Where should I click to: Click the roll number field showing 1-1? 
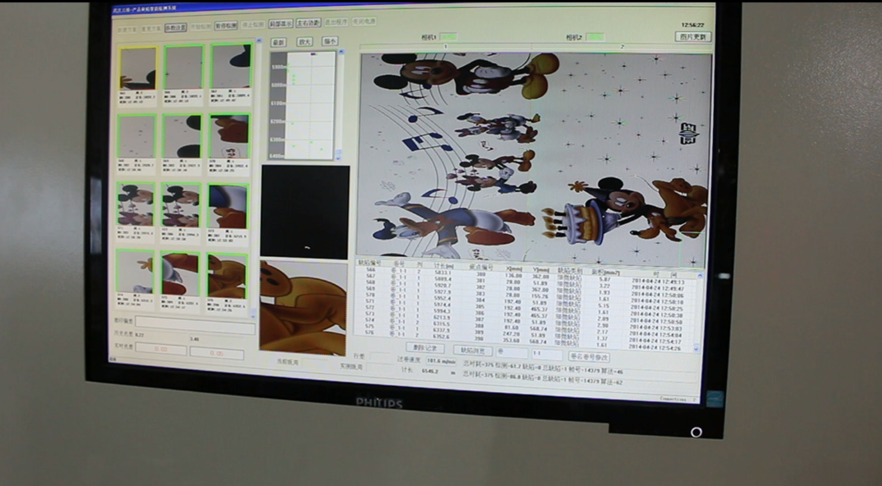[546, 354]
